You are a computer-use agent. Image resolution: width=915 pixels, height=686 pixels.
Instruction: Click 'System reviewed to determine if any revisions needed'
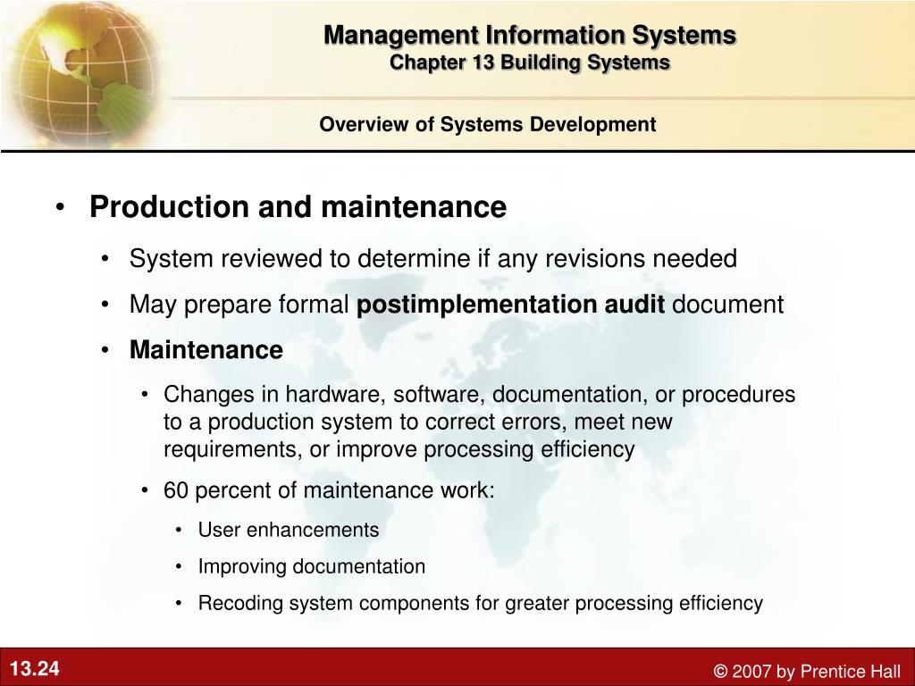pyautogui.click(x=433, y=258)
